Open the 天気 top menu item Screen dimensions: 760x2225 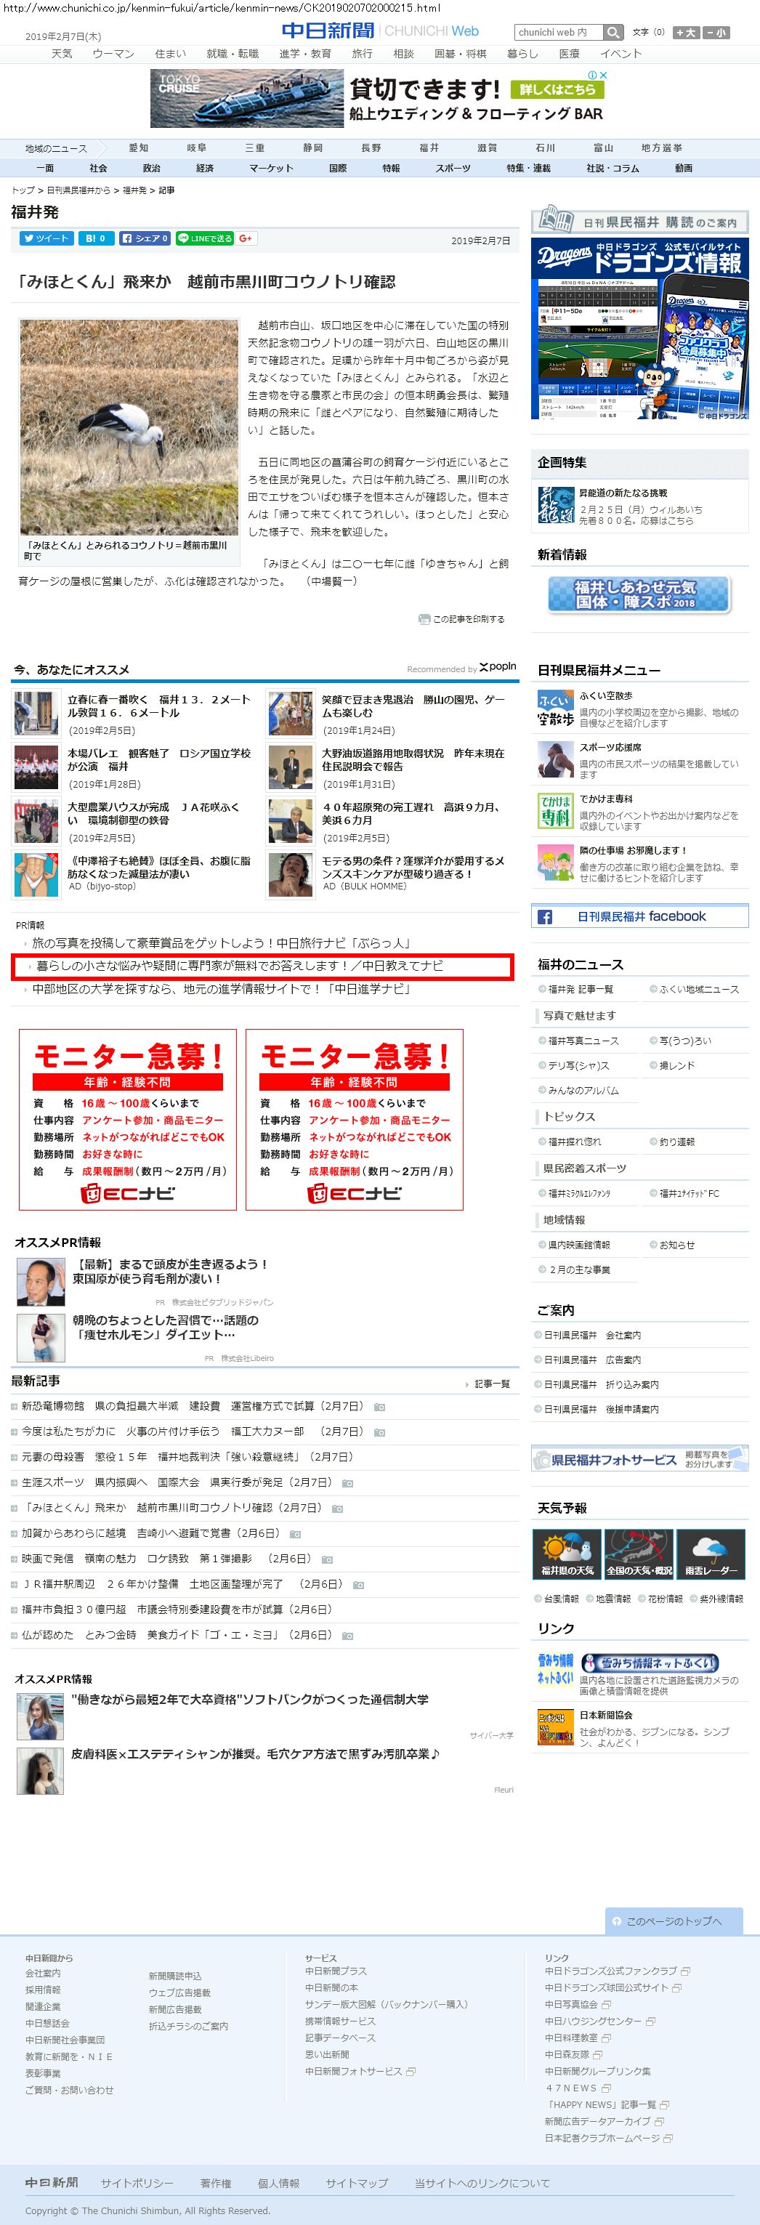[x=61, y=54]
